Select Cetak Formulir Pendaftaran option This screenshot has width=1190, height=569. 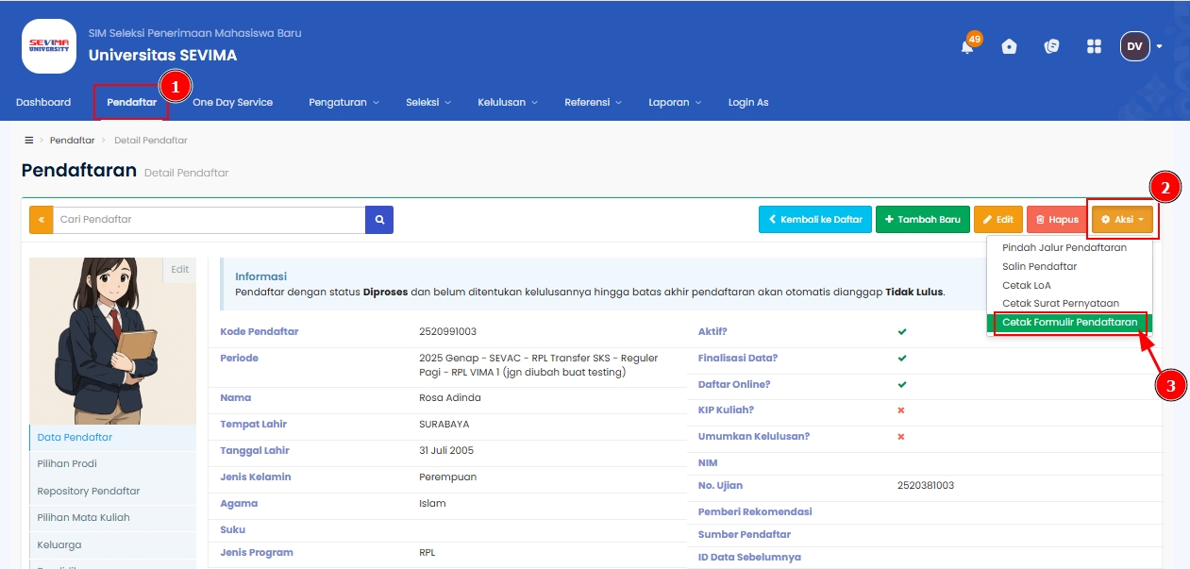click(1069, 323)
